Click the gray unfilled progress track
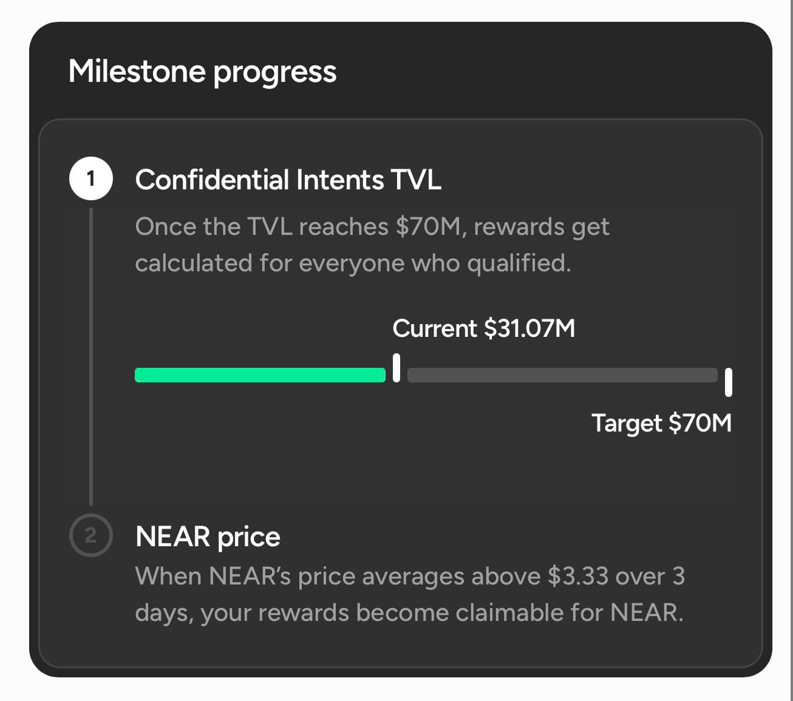The width and height of the screenshot is (793, 701). click(x=563, y=375)
